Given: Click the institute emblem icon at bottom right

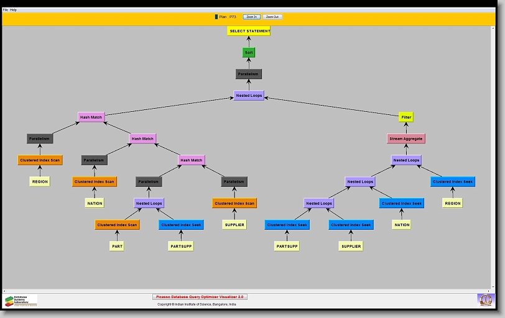Looking at the screenshot, I should click(485, 300).
